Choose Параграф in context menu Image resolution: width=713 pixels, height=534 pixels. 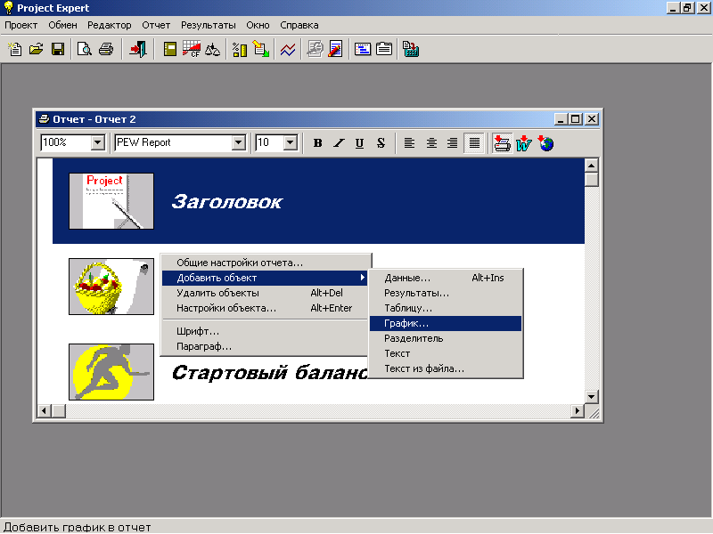coord(265,346)
